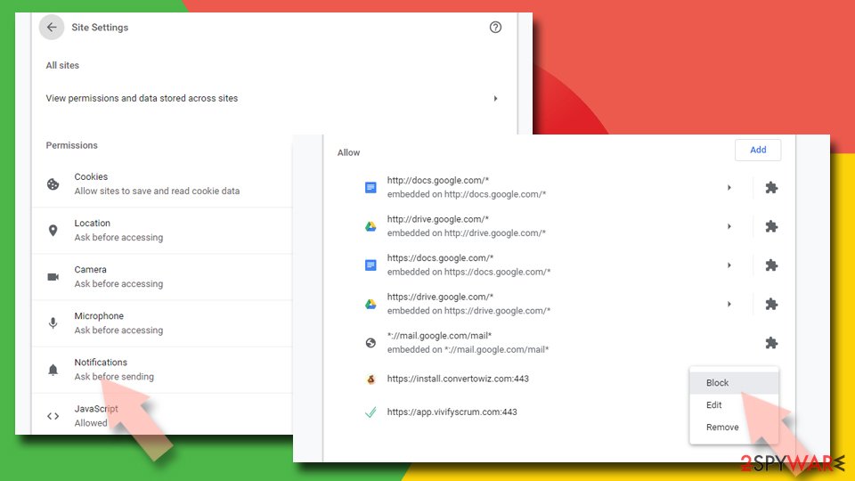Open the Notifications permission settings

click(x=162, y=370)
